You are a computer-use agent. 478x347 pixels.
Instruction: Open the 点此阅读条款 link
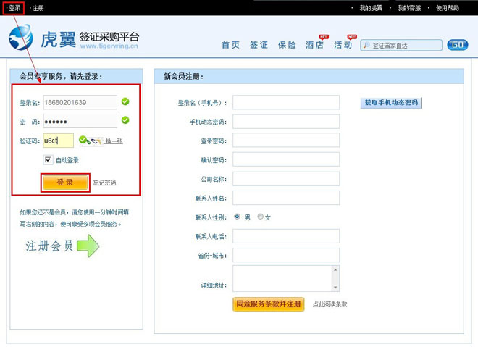(330, 304)
